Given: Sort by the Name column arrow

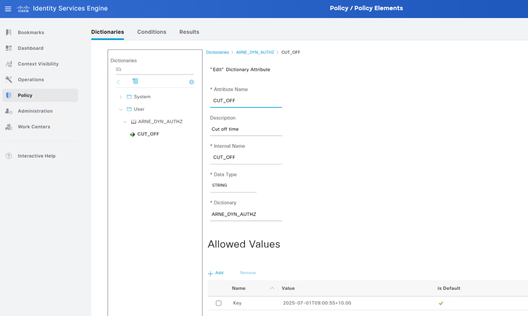Looking at the screenshot, I should tap(272, 288).
